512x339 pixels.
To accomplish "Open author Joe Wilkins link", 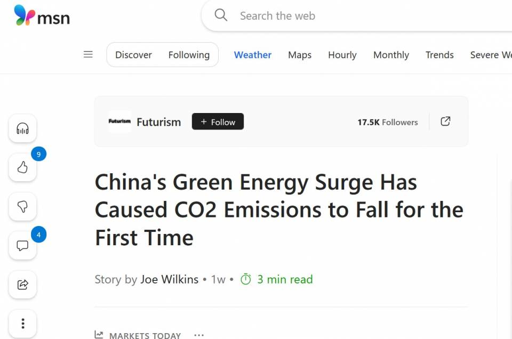I will point(169,279).
